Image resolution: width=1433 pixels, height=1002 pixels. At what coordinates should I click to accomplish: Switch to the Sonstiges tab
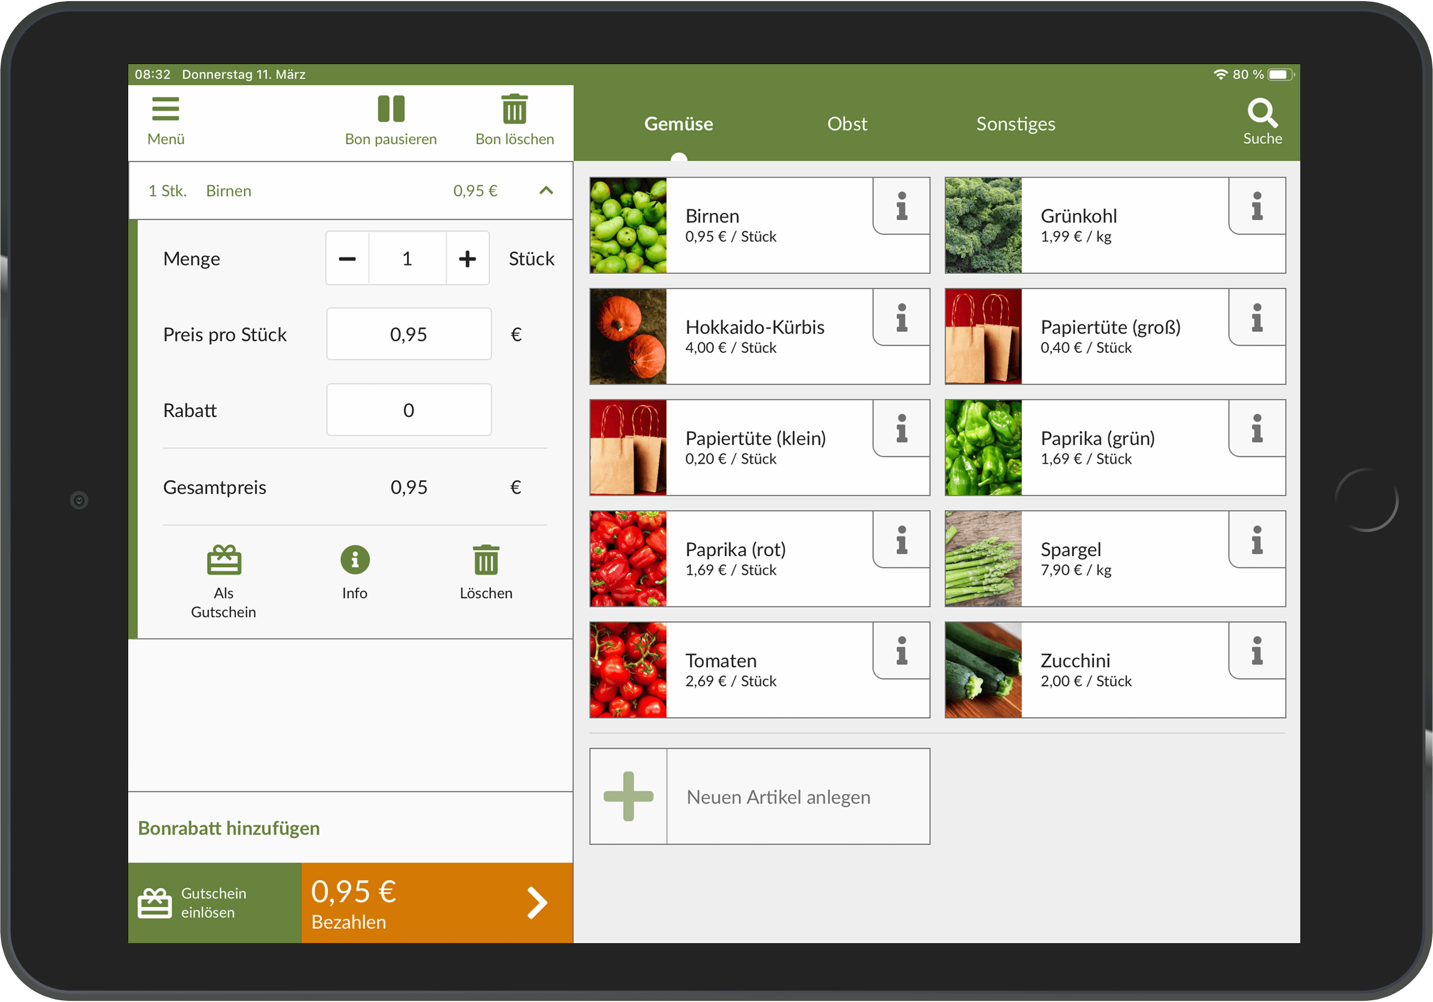(1015, 124)
